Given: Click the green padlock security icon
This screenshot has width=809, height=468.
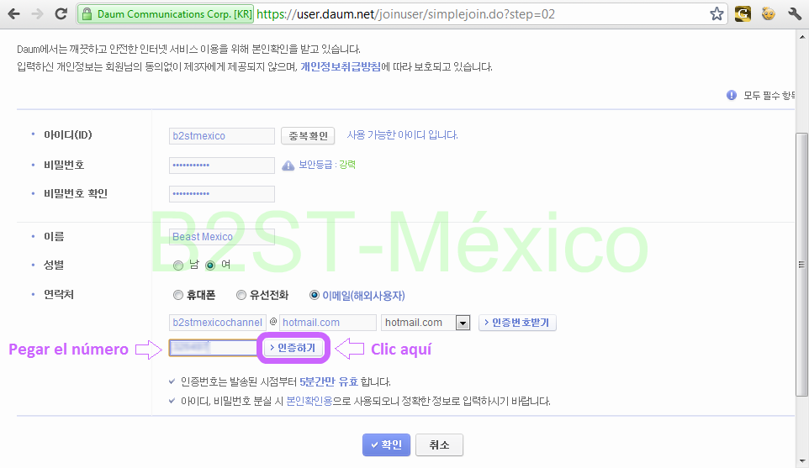Looking at the screenshot, I should click(x=87, y=14).
